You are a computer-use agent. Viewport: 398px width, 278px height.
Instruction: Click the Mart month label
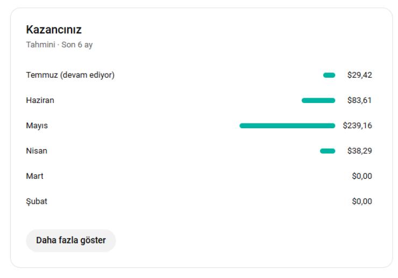pyautogui.click(x=34, y=176)
